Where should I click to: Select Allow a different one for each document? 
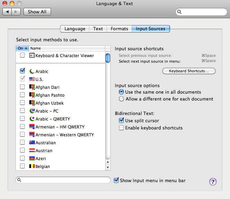point(121,99)
